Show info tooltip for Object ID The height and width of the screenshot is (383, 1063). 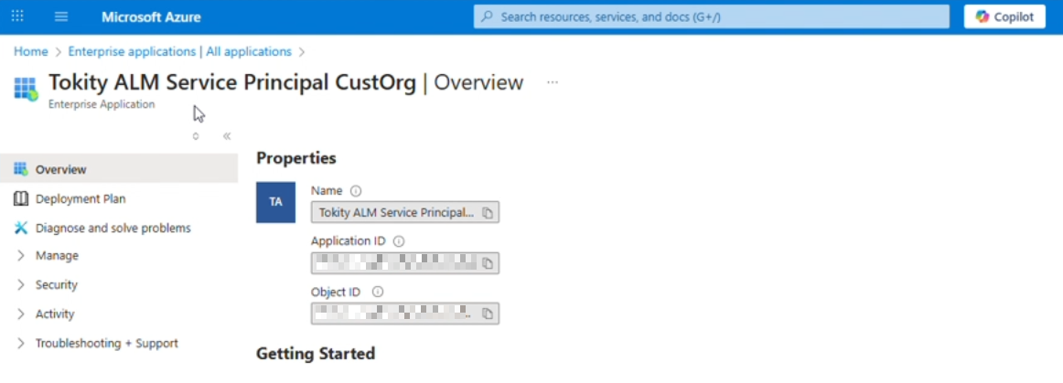[x=378, y=292]
